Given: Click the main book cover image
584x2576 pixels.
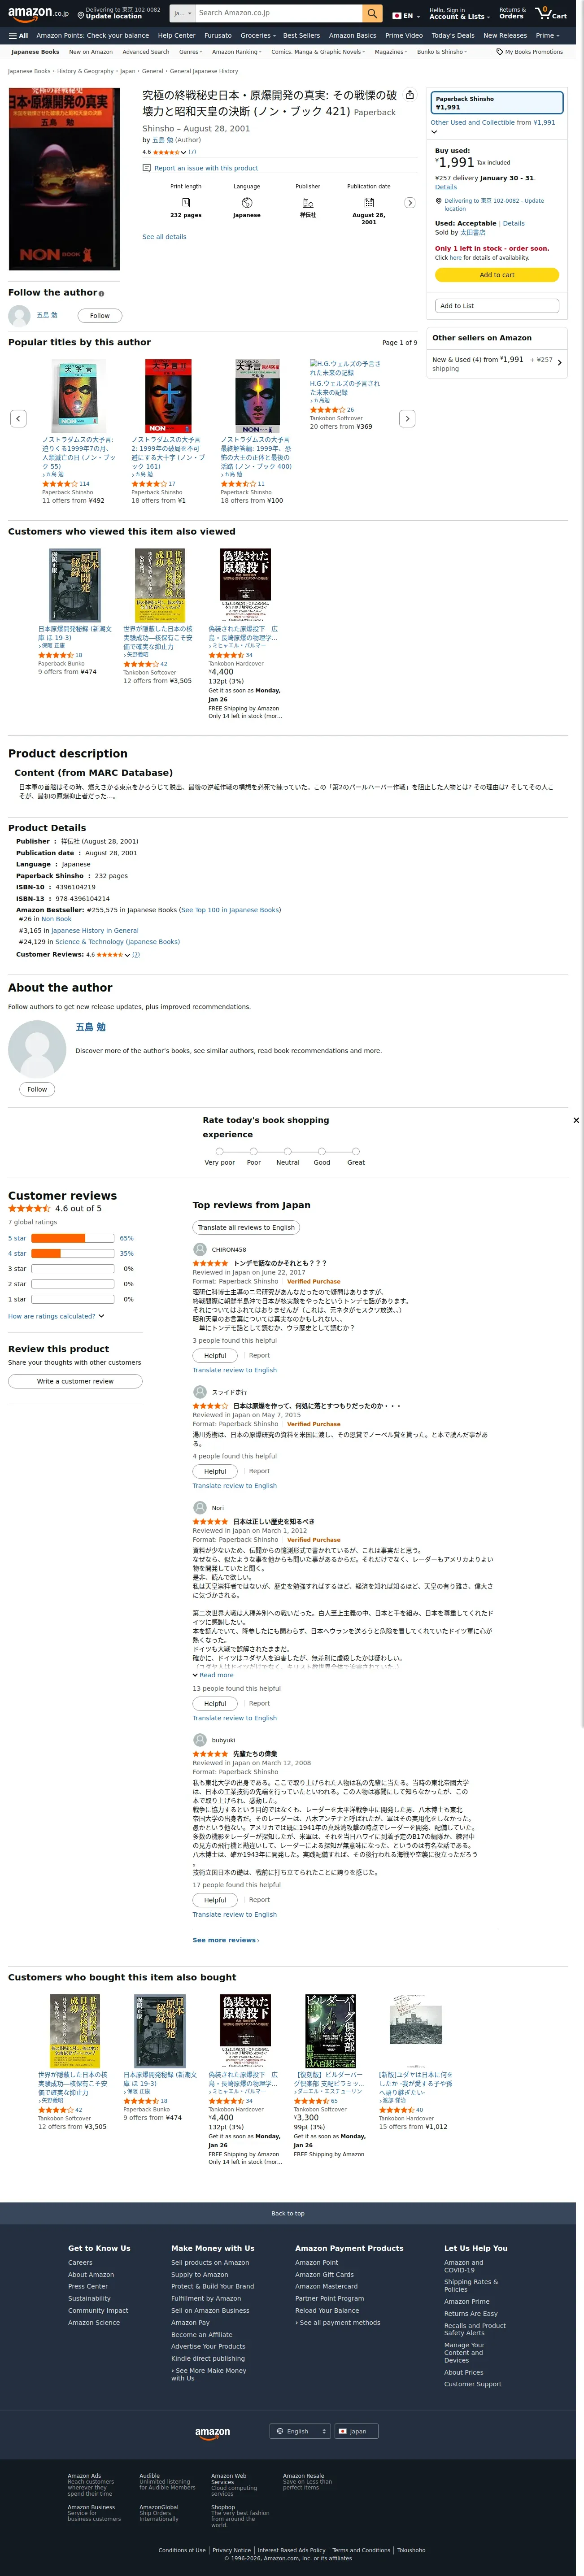Looking at the screenshot, I should 64,179.
